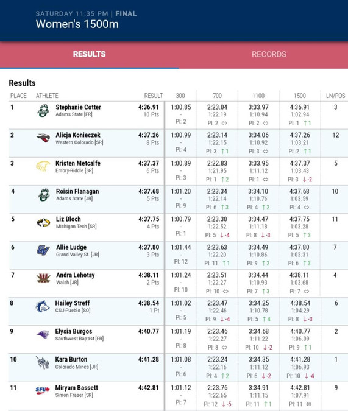Click the Women's 1500m event title

[77, 24]
